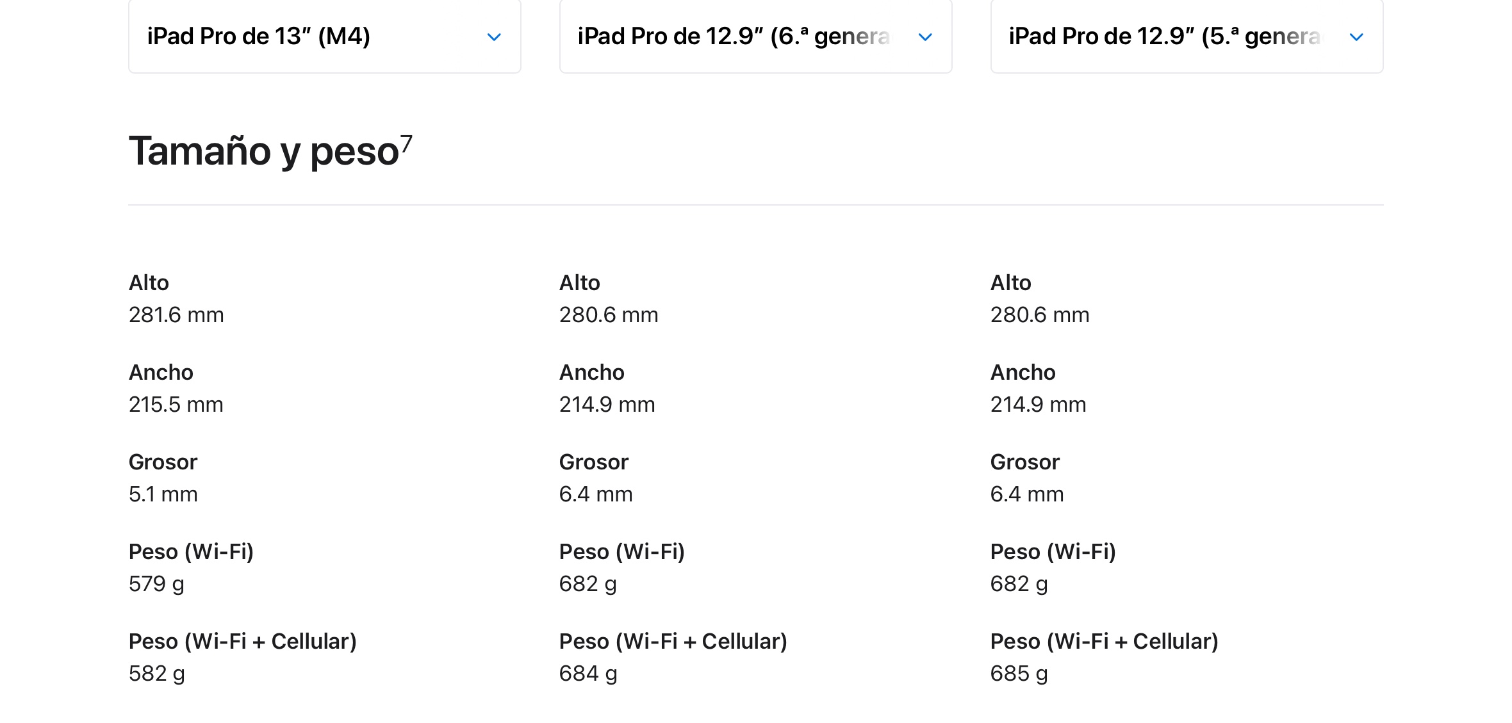Screen dimensions: 1512x723
Task: Open the iPad Pro 12.9″ 5.ª generación dropdown
Action: [x=1186, y=37]
